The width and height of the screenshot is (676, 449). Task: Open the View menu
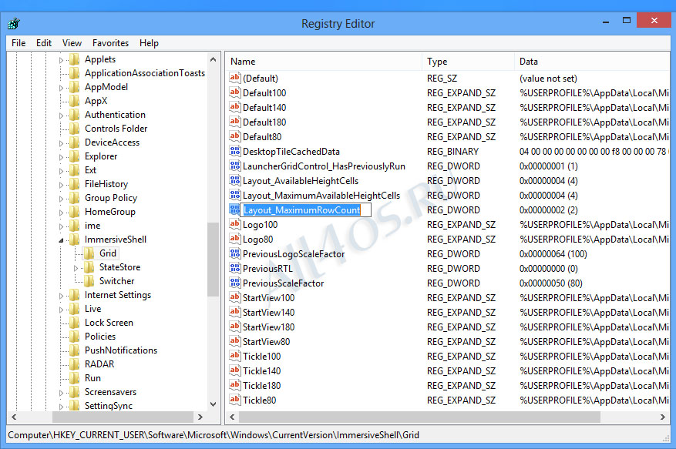tap(72, 43)
